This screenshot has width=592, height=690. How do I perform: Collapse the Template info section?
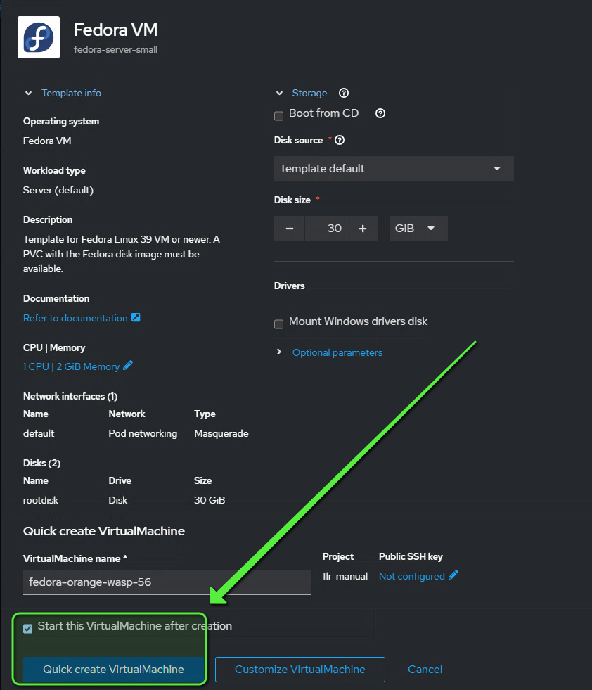point(29,93)
